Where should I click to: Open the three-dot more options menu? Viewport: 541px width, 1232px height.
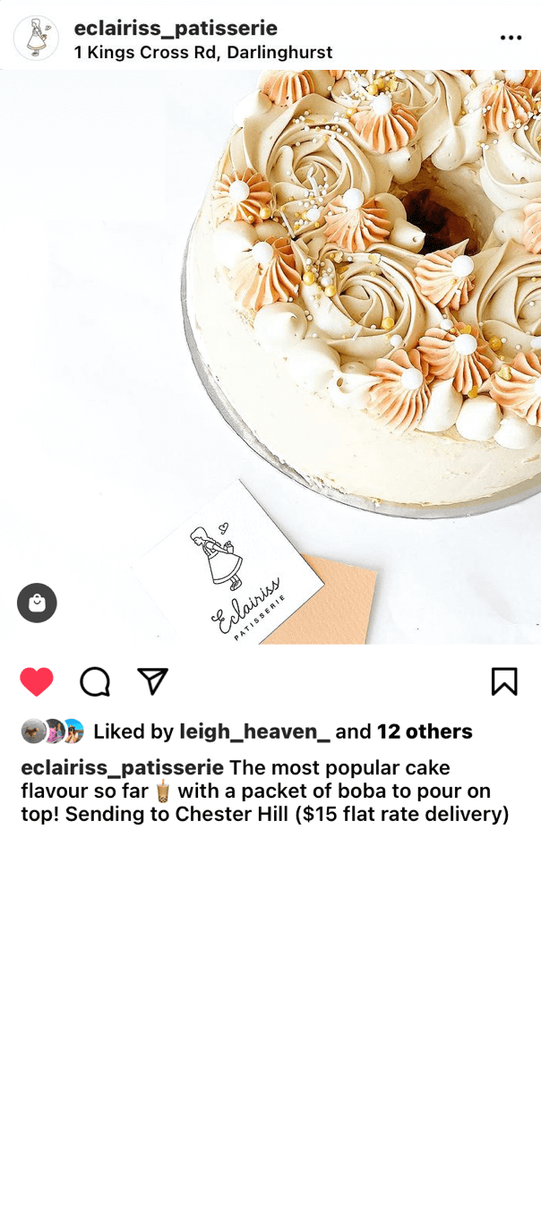click(x=511, y=38)
